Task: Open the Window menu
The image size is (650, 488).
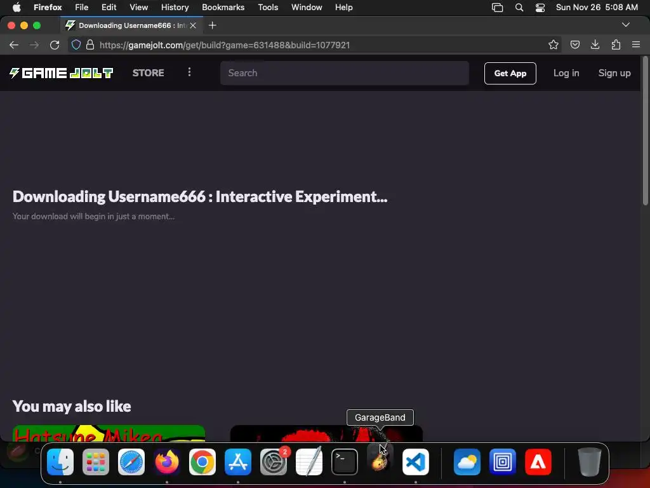Action: 307,7
